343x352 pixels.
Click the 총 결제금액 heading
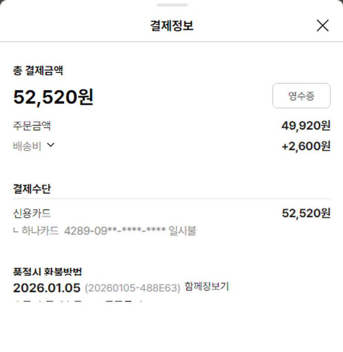[x=38, y=70]
